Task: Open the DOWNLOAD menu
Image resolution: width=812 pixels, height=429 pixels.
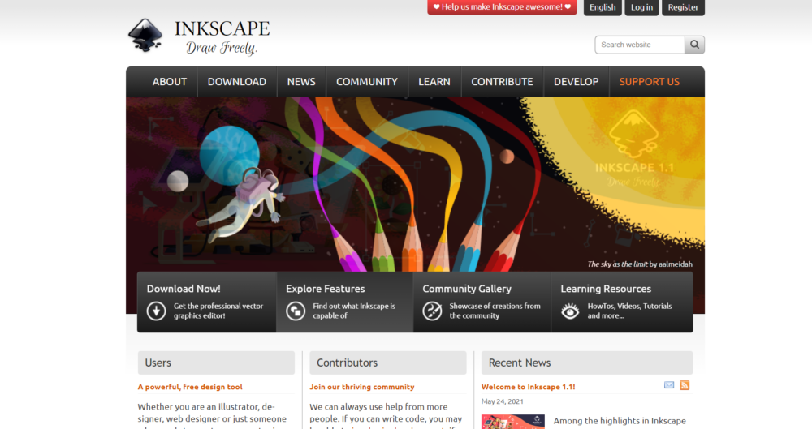Action: pyautogui.click(x=236, y=82)
